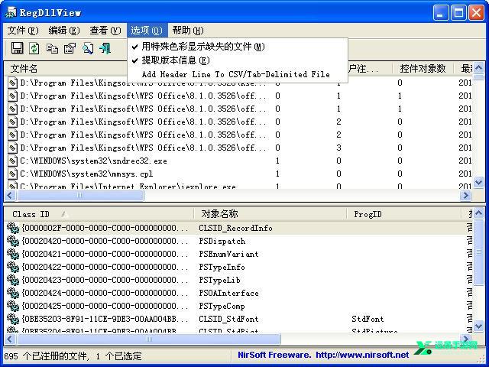The image size is (489, 367).
Task: Select the PSTypeComp object name
Action: click(x=222, y=306)
